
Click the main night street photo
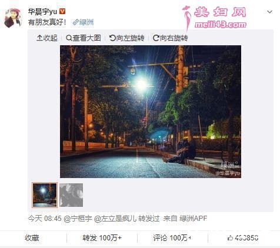tap(151, 112)
